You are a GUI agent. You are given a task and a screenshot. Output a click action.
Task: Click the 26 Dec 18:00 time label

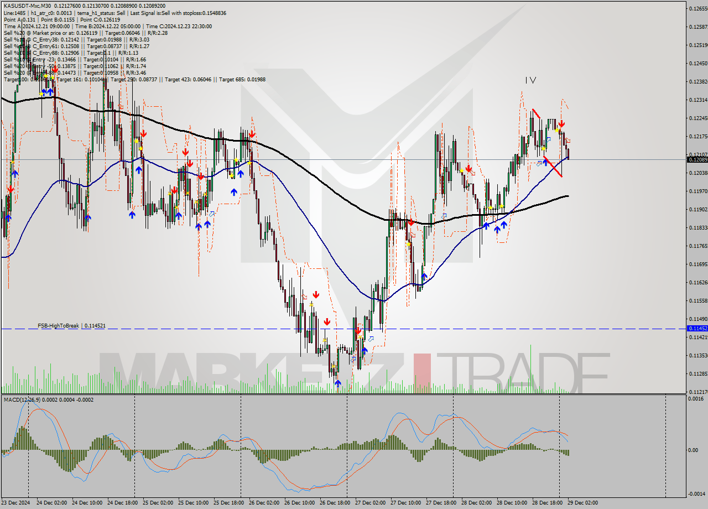click(x=335, y=503)
